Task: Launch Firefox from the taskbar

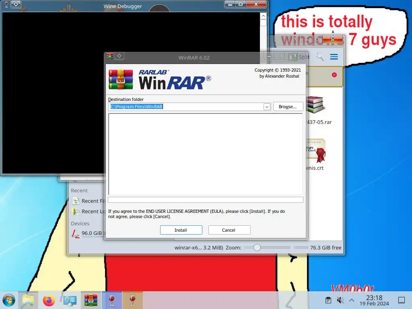Action: (49, 300)
